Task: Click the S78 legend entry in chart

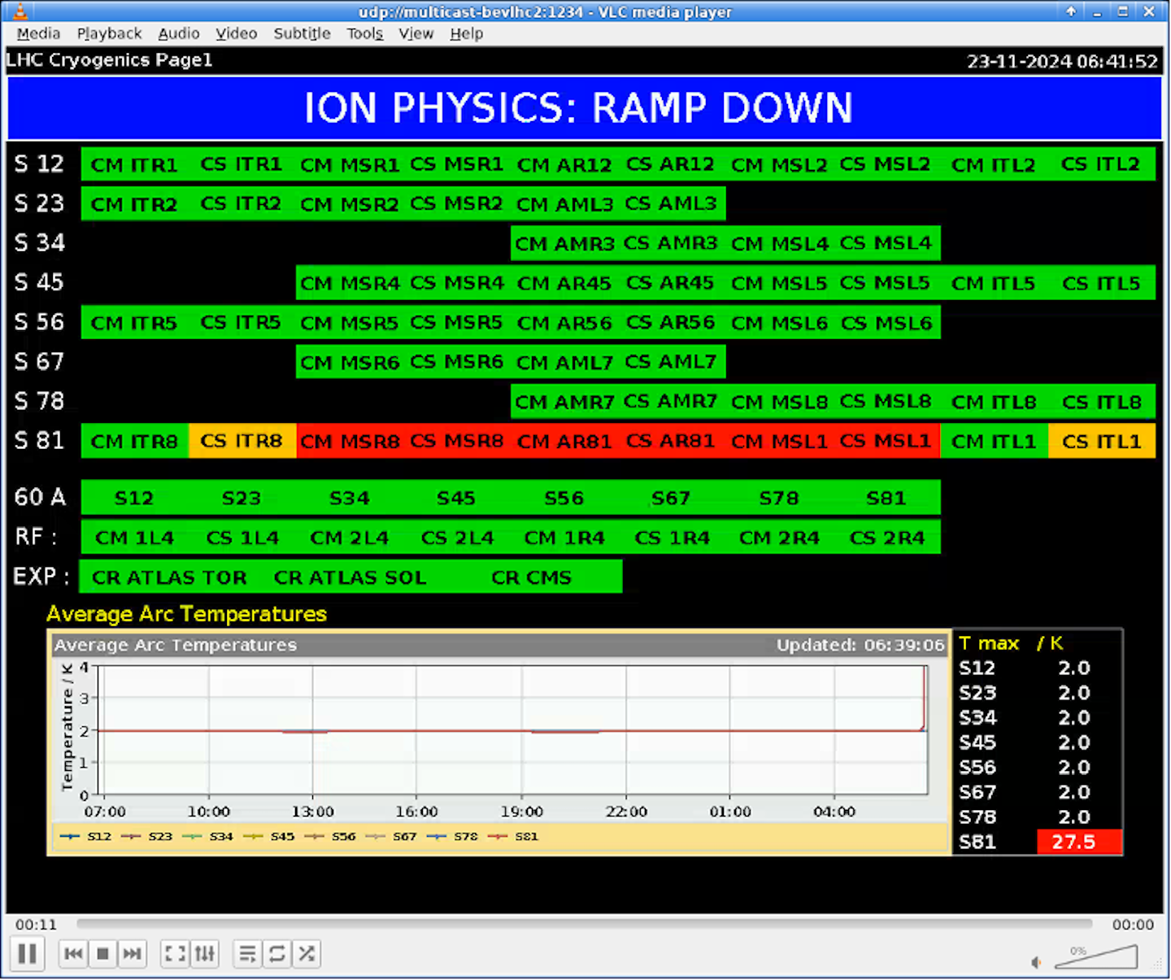Action: pos(453,836)
